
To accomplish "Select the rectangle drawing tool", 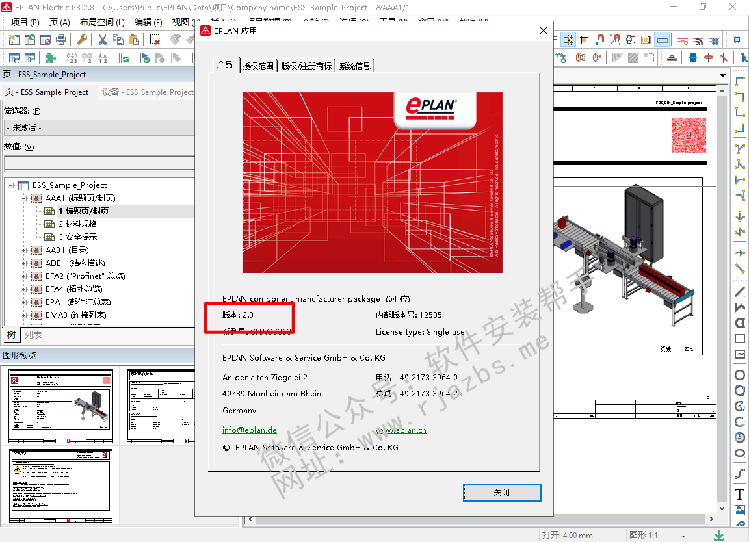I will pos(740,339).
